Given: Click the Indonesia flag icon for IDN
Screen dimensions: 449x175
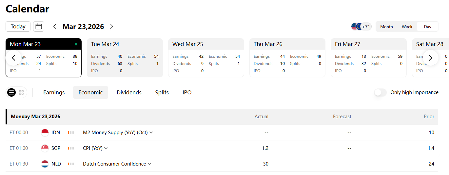Looking at the screenshot, I should 45,133.
